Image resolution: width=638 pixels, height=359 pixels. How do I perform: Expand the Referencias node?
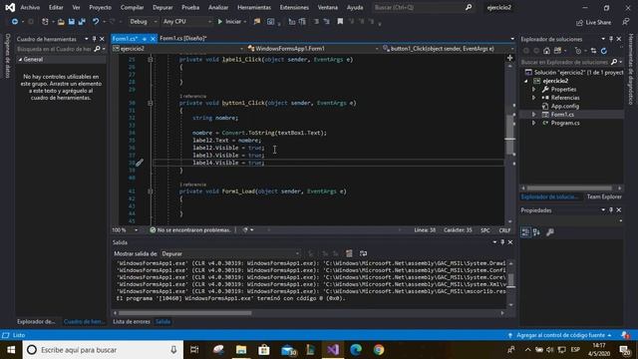pos(534,98)
